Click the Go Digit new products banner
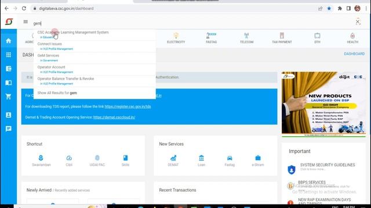Image resolution: width=371 pixels, height=208 pixels. click(323, 104)
